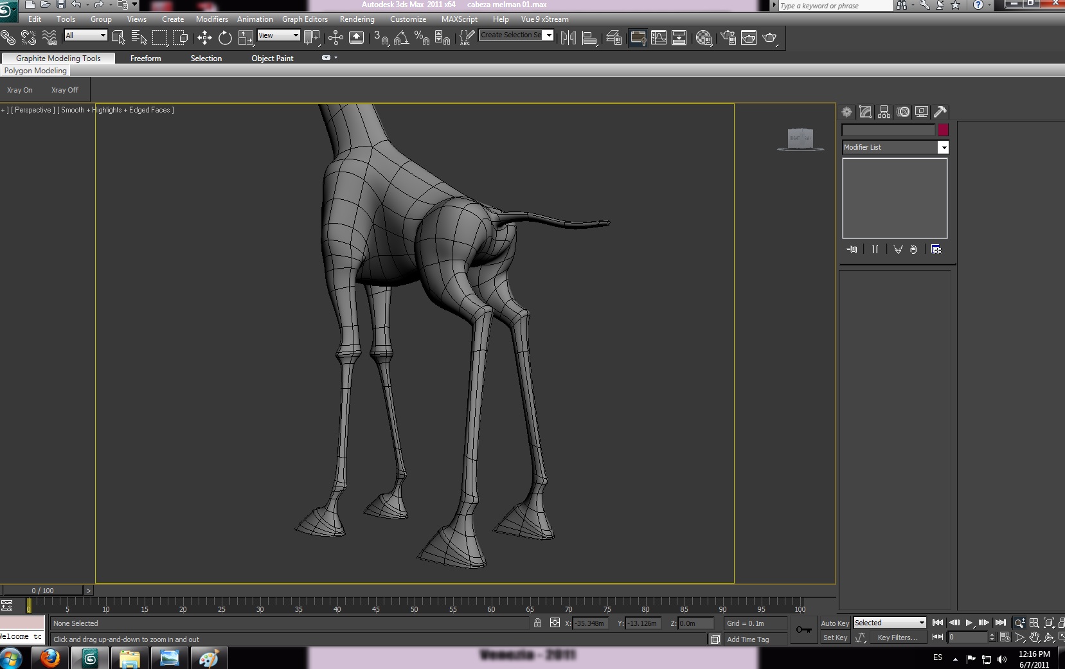Toggle the selection lock padlock

(537, 623)
